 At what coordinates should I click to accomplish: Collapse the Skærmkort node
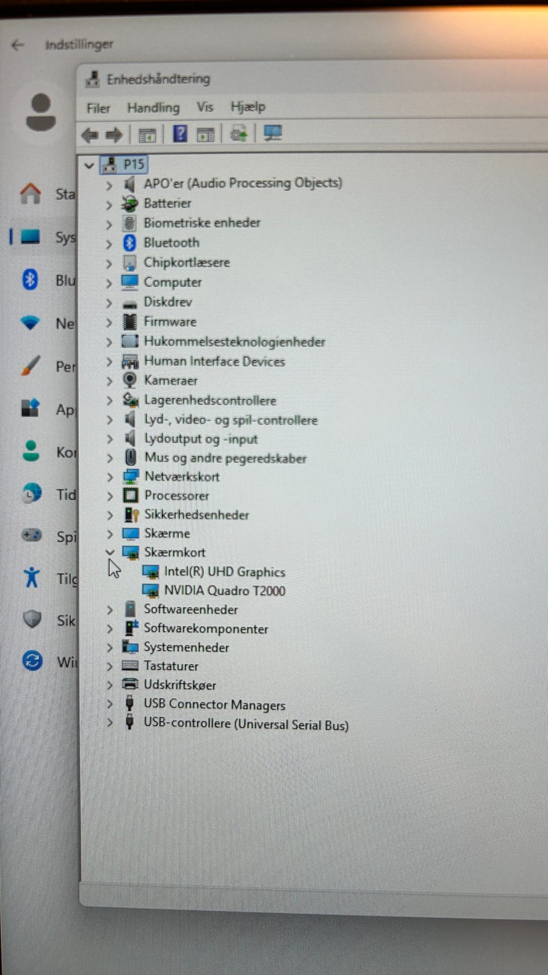pos(110,552)
